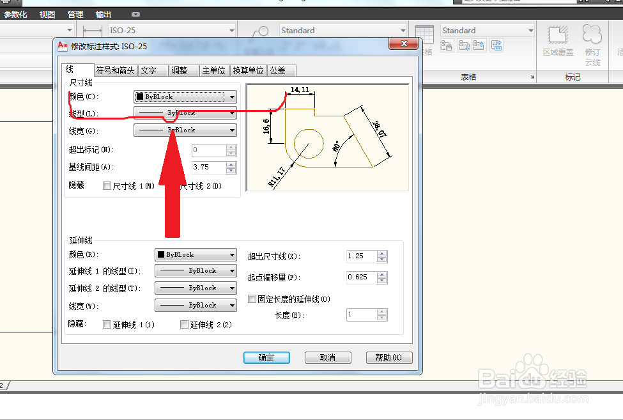Screen dimensions: 623x420
Task: Click the Table icon in the ribbon
Action: point(424,34)
